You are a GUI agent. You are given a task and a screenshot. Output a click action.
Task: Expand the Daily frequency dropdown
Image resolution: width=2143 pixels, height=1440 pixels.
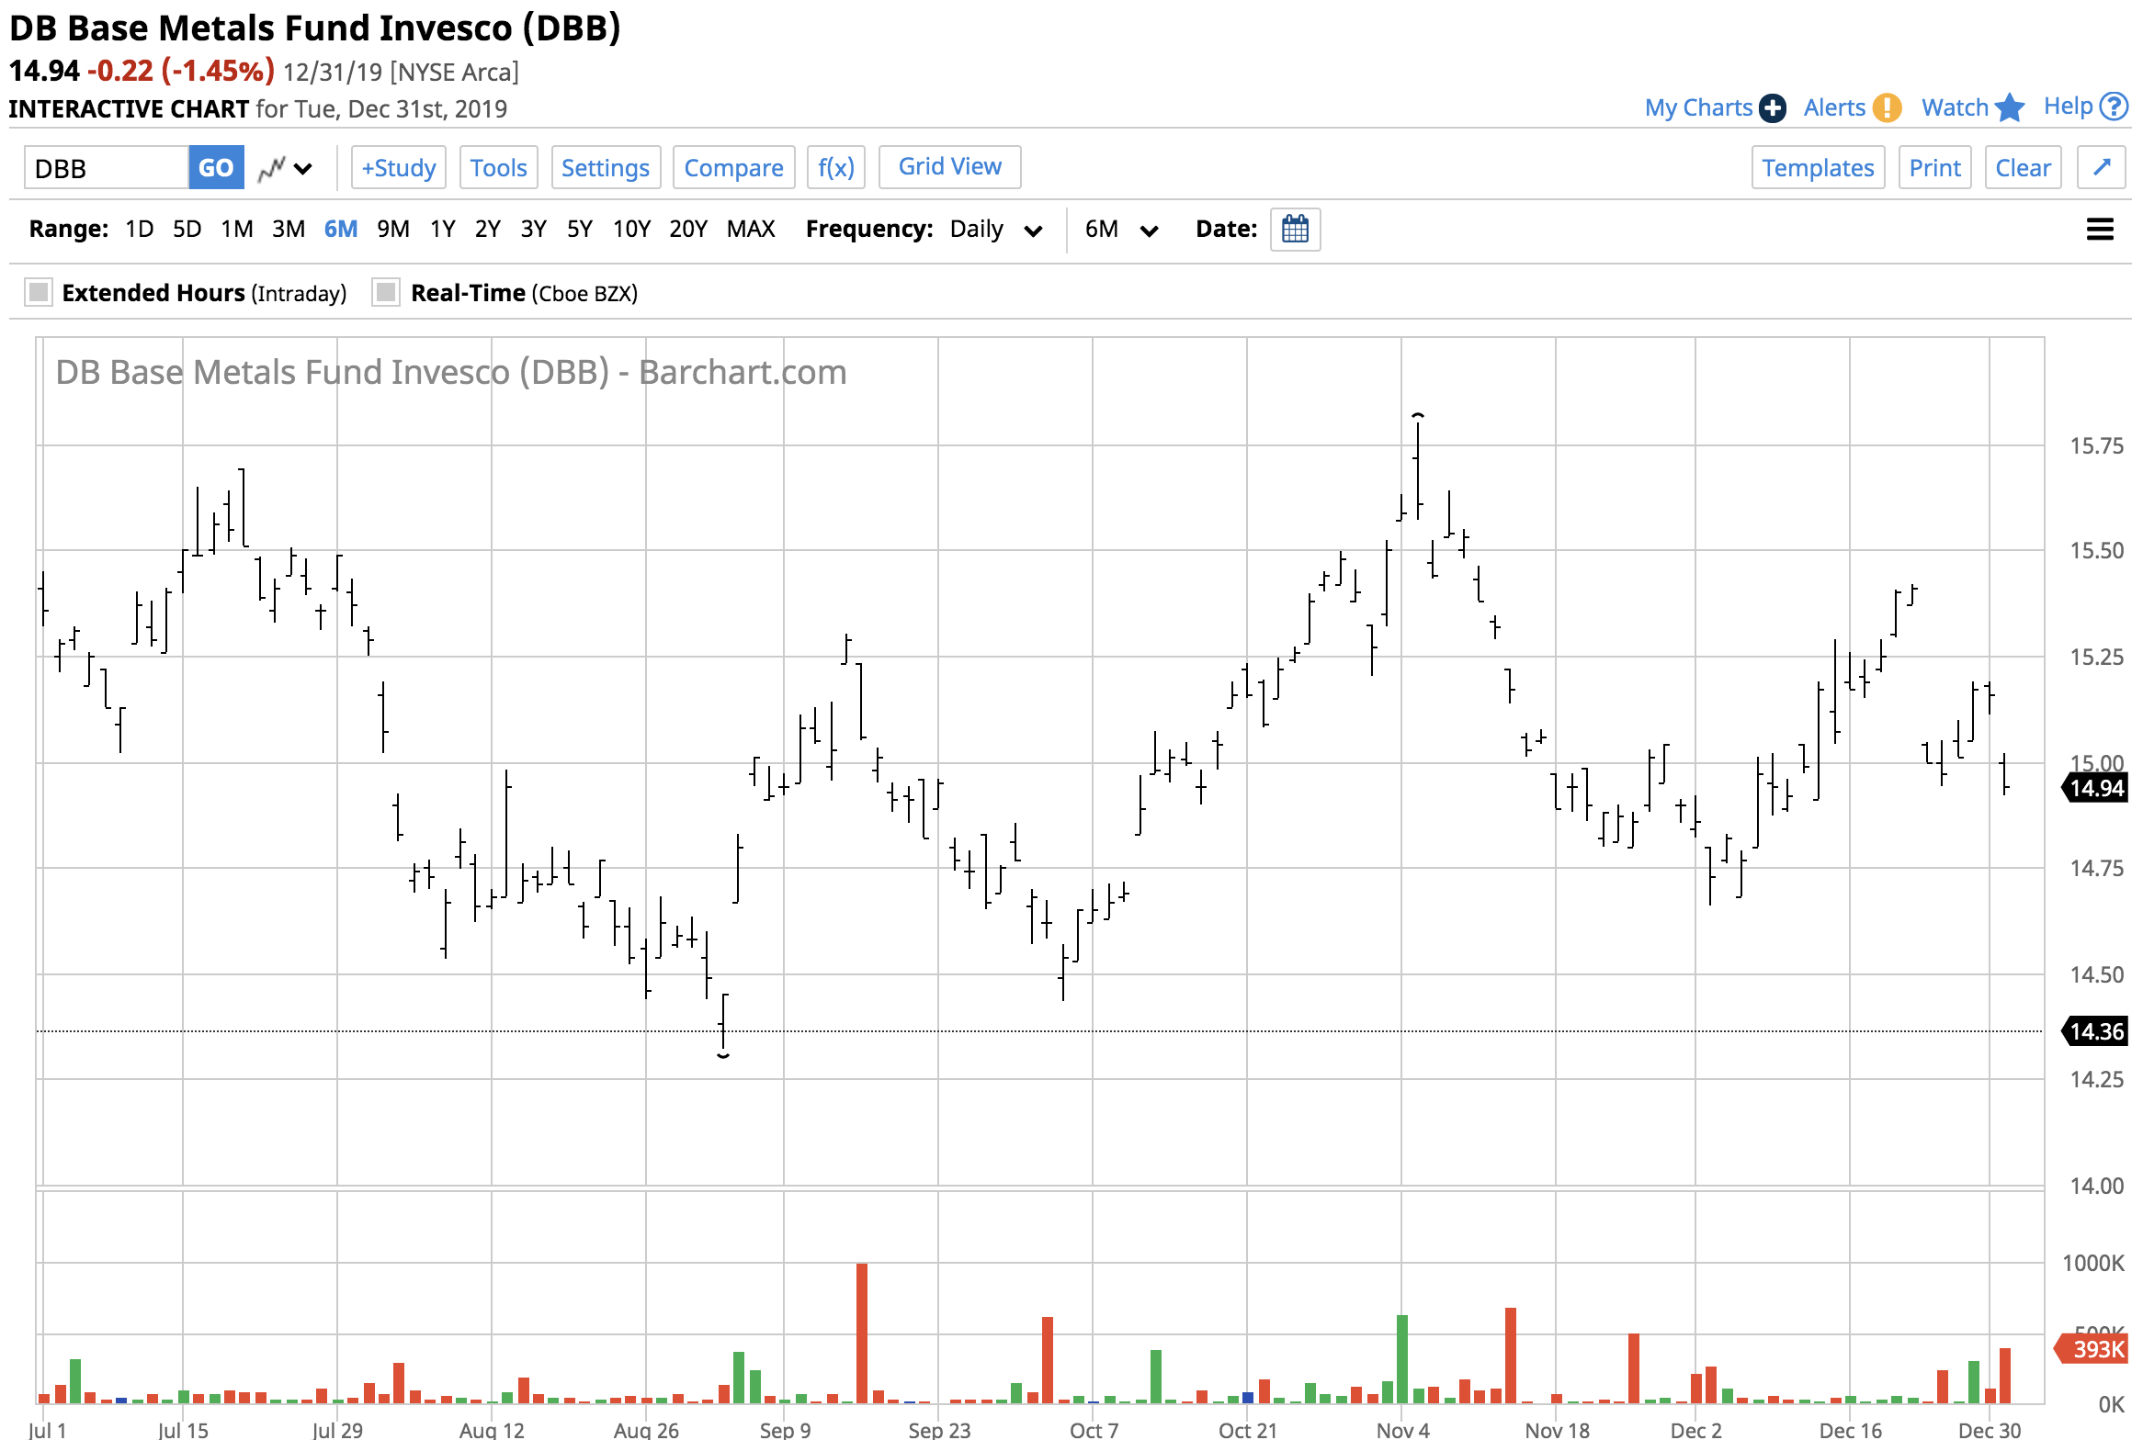tap(1033, 231)
